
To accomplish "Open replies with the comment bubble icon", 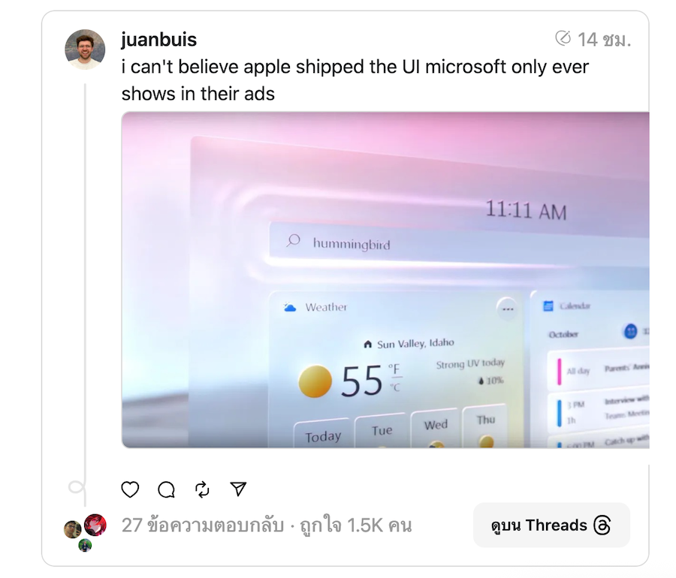I will click(167, 489).
